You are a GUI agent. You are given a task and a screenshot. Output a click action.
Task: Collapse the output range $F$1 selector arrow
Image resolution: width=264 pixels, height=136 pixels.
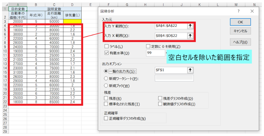click(190, 70)
